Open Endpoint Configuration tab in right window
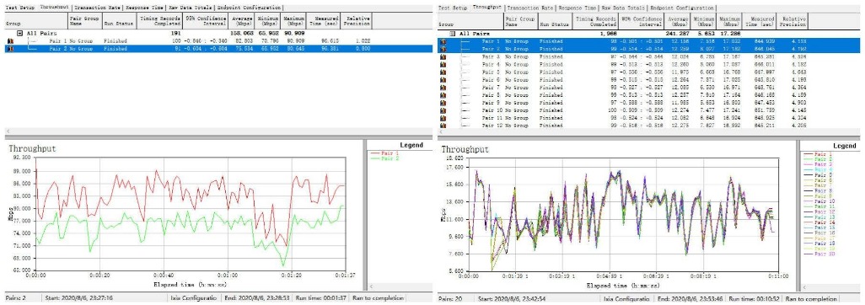 coord(682,8)
